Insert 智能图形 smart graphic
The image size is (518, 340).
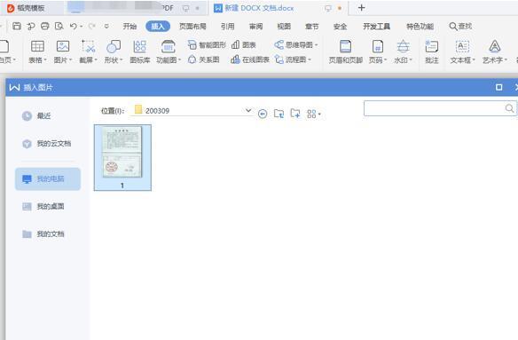(207, 44)
